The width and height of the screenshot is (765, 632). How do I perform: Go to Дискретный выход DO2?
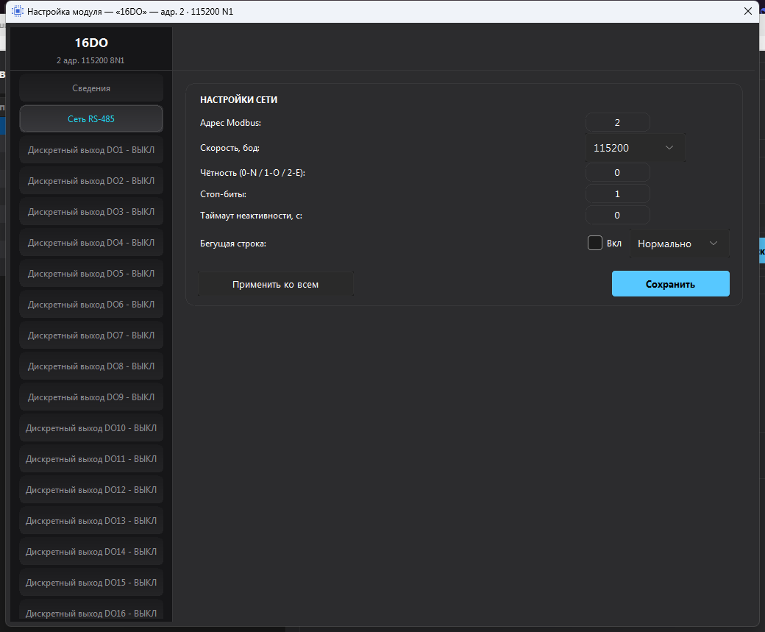coord(91,180)
